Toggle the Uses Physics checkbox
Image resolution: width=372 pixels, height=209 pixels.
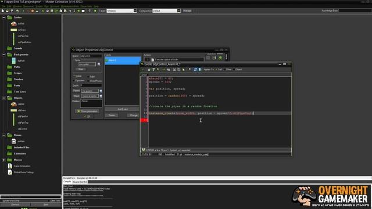(x=88, y=81)
